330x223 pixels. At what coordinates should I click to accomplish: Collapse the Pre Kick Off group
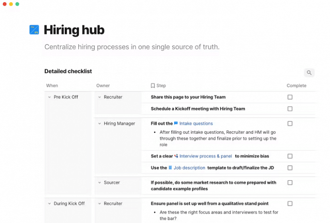pyautogui.click(x=49, y=97)
